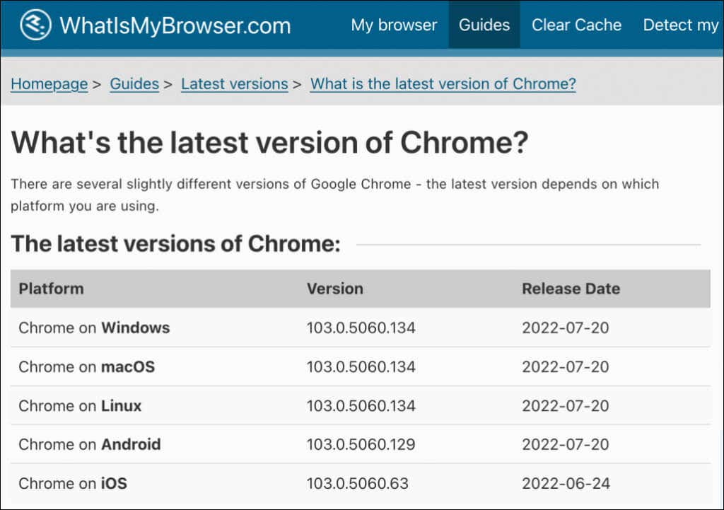Click the iOS release date 2022-06-24
The height and width of the screenshot is (510, 724).
[x=565, y=483]
